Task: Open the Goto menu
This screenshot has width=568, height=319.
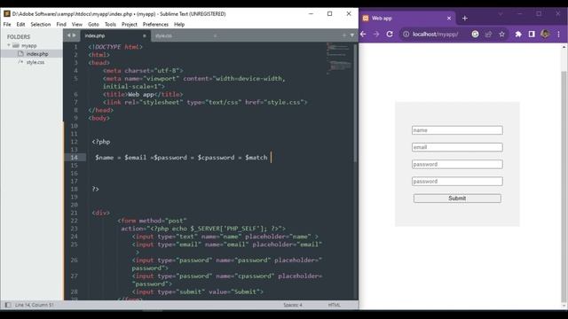Action: coord(93,24)
